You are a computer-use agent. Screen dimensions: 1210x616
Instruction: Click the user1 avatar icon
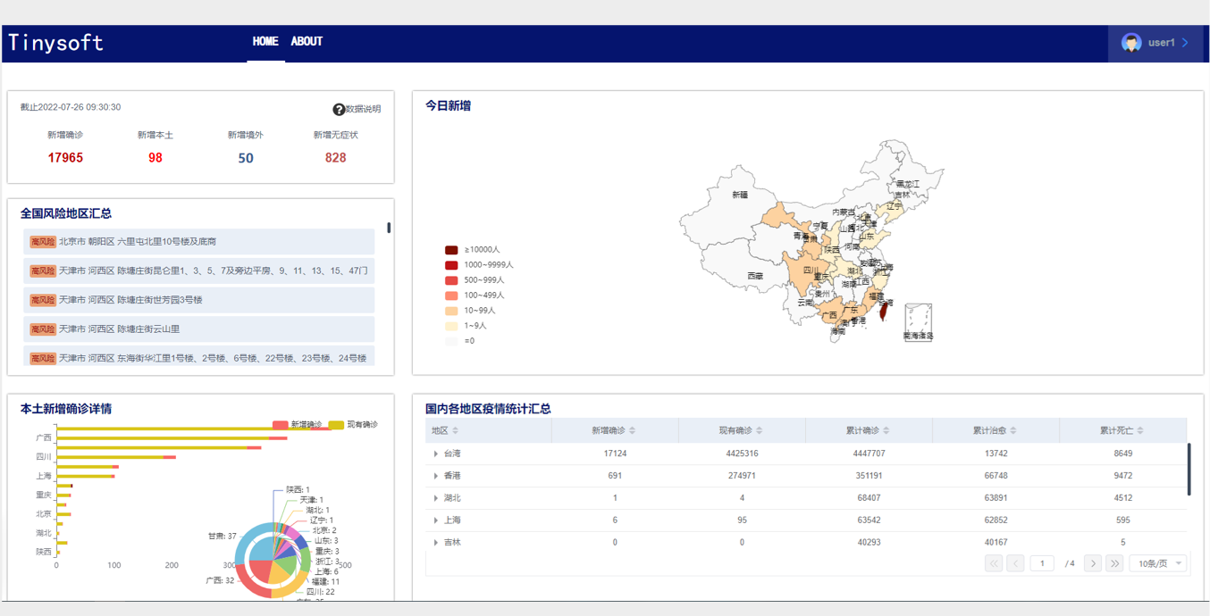(x=1131, y=43)
